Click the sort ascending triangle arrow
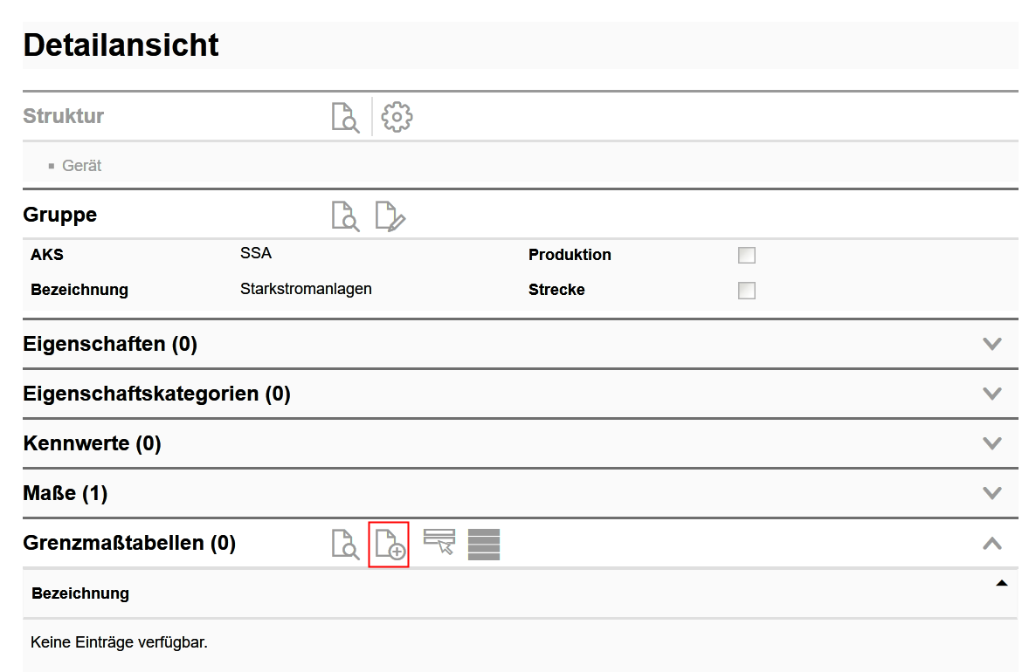The width and height of the screenshot is (1029, 672). coord(1001,583)
